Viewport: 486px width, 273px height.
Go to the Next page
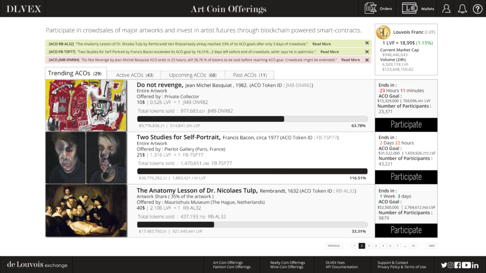[432, 246]
